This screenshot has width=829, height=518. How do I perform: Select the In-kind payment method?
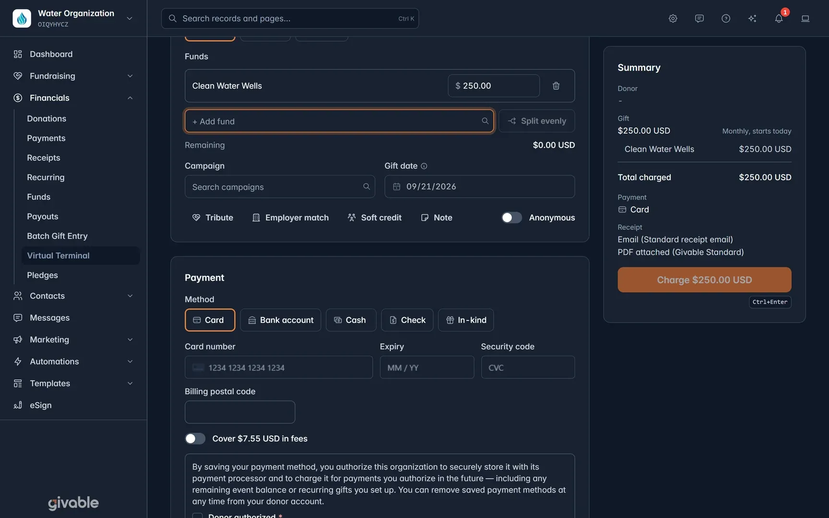[466, 320]
